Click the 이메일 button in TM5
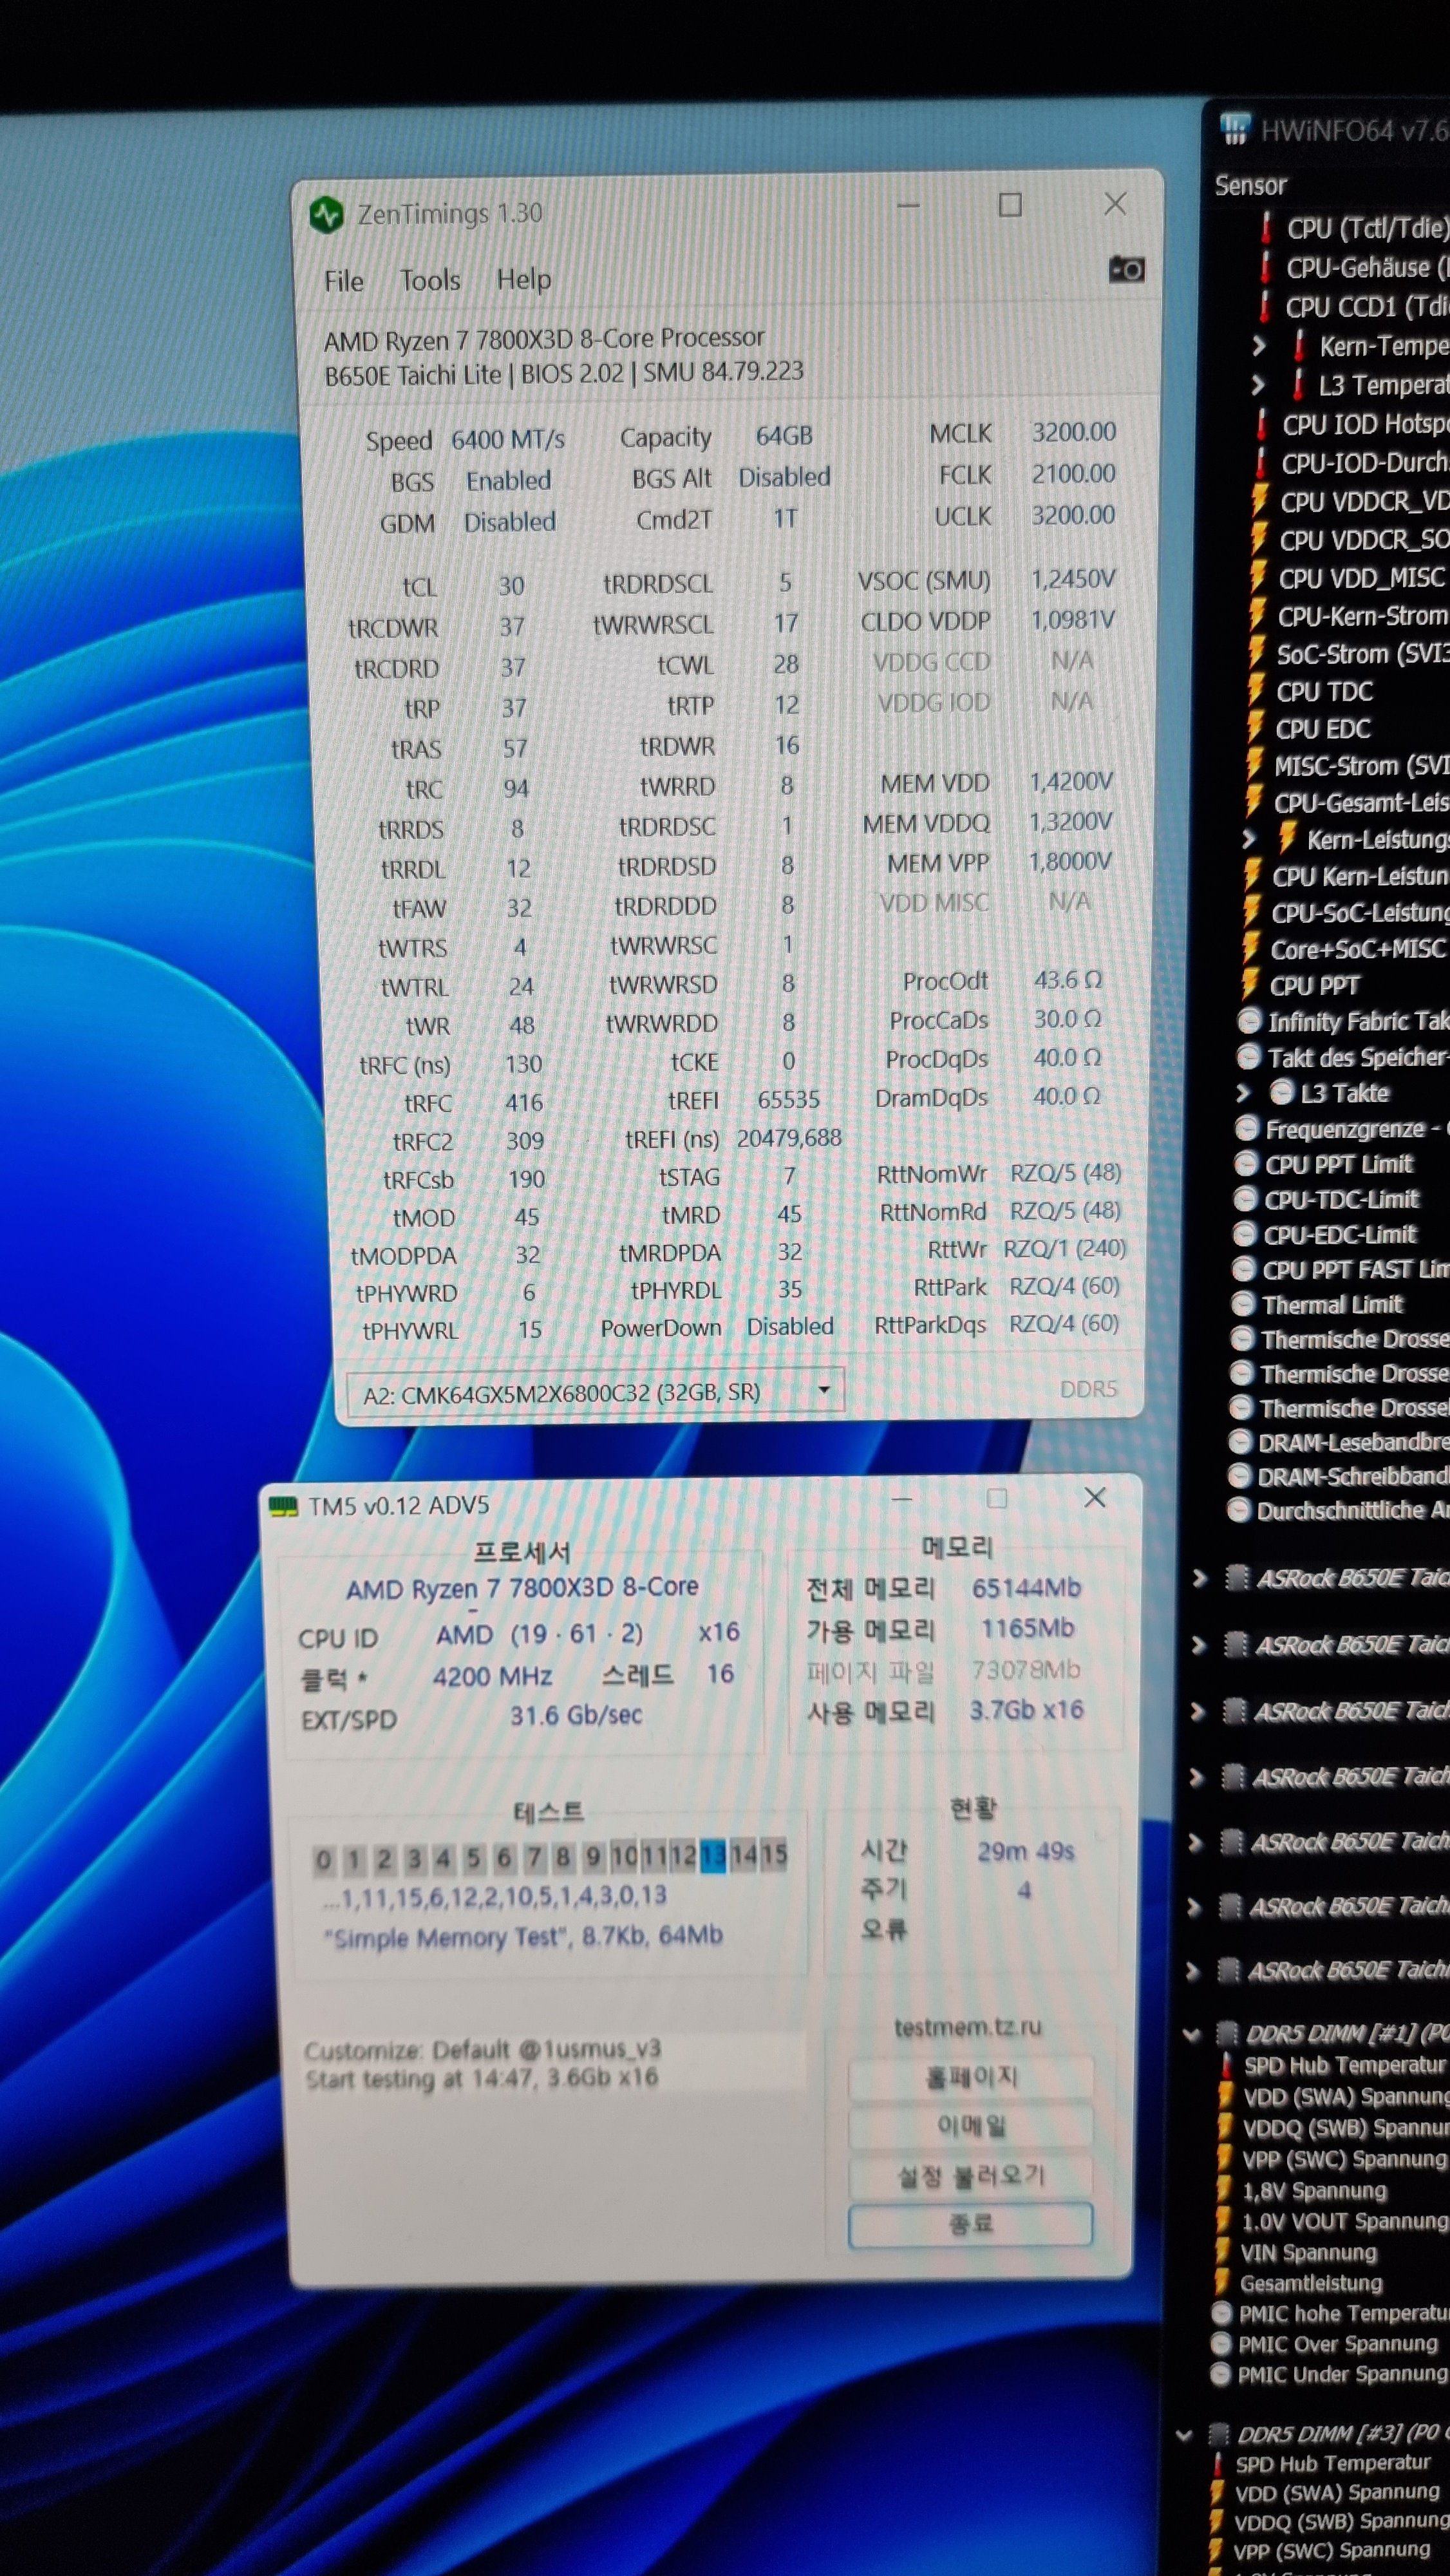 [x=970, y=2126]
